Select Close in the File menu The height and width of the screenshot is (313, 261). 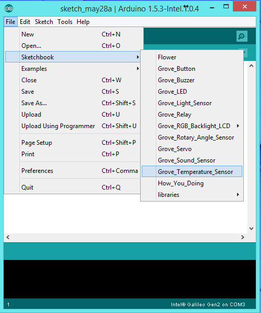[x=73, y=80]
